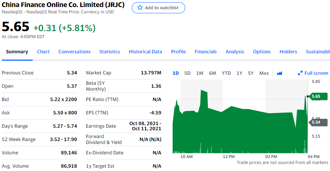Click the Beta (5Y Monthly) label
330x171 pixels.
96,86
